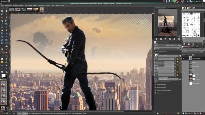The width and height of the screenshot is (205, 115).
Task: Select the active Paintbrush tool
Action: pyautogui.click(x=2, y=52)
